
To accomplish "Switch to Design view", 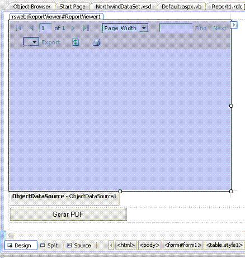I will (x=21, y=245).
